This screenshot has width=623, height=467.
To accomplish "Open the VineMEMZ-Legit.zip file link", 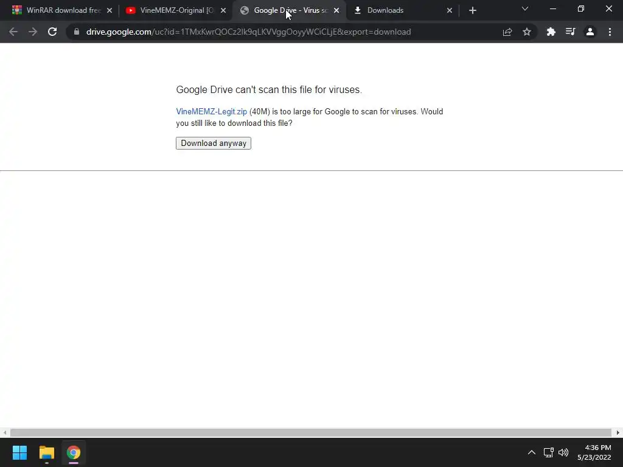I will tap(211, 112).
